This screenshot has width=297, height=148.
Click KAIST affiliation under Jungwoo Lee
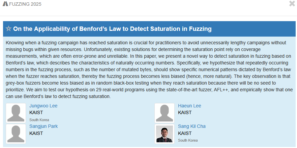(x=36, y=112)
